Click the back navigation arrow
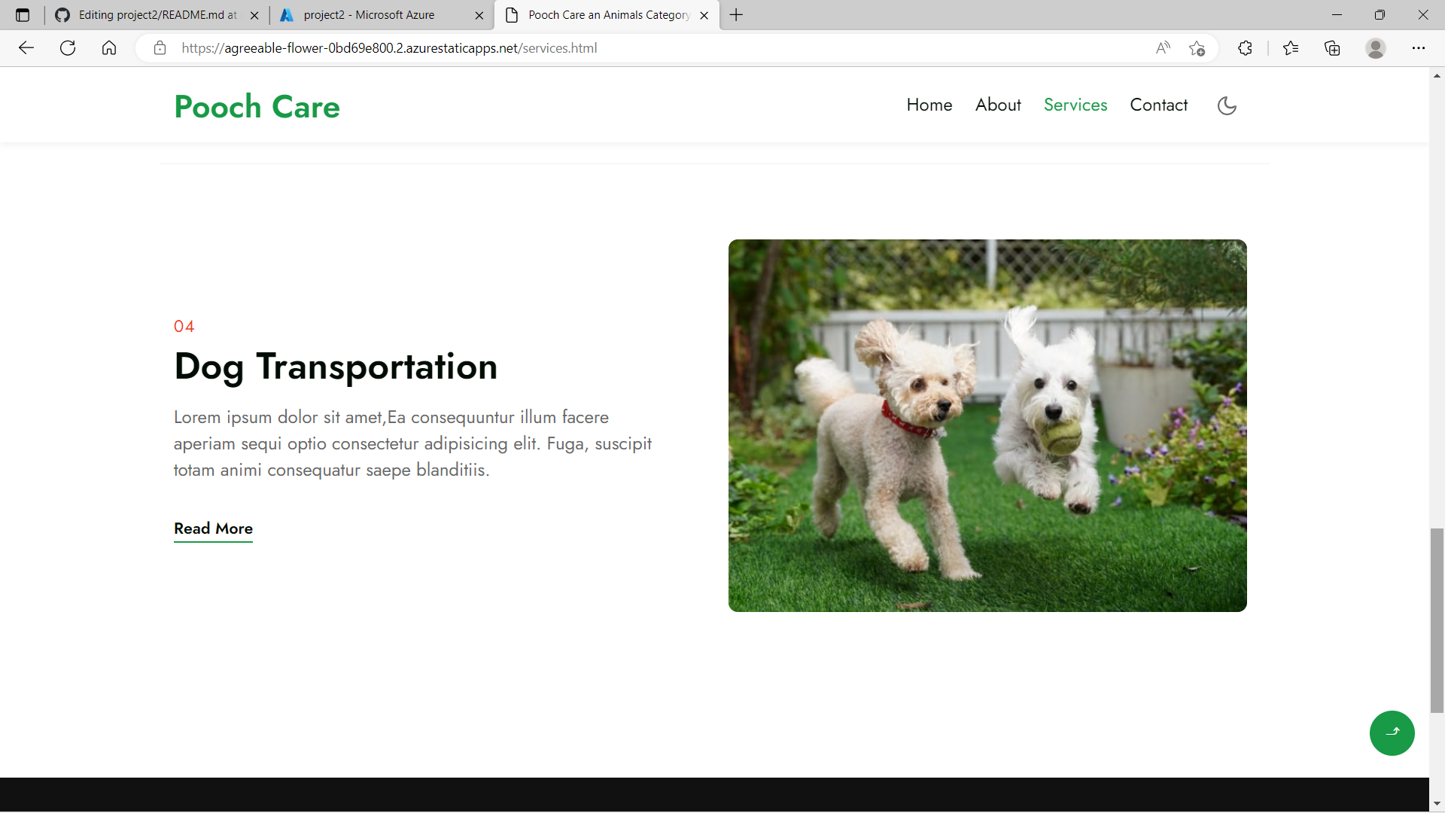Viewport: 1445px width, 813px height. coord(26,47)
